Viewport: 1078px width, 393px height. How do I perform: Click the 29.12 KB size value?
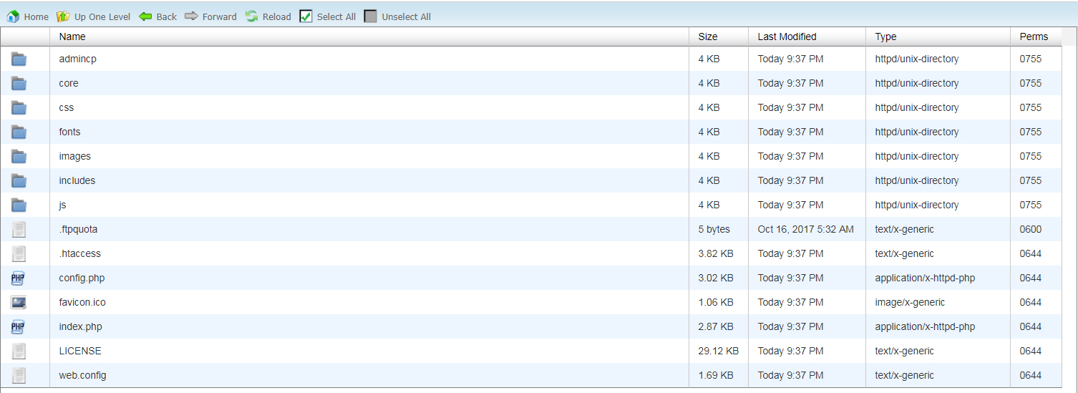(x=719, y=351)
